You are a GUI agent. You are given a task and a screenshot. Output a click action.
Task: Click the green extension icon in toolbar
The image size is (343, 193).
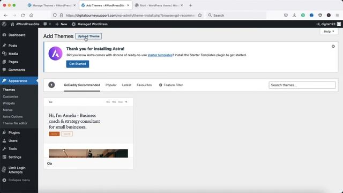303,16
